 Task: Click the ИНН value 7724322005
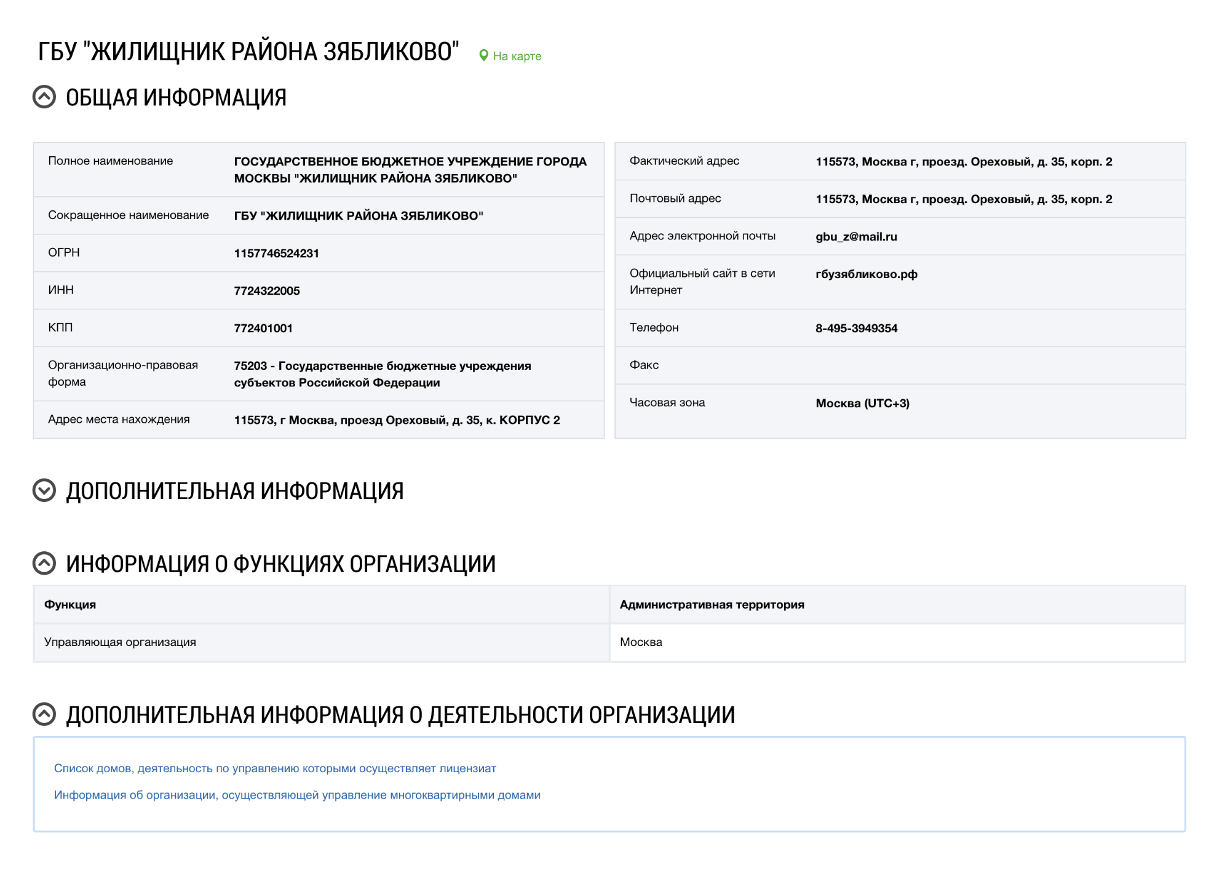(266, 291)
